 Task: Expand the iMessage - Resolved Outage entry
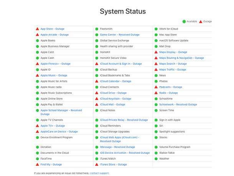[117, 147]
